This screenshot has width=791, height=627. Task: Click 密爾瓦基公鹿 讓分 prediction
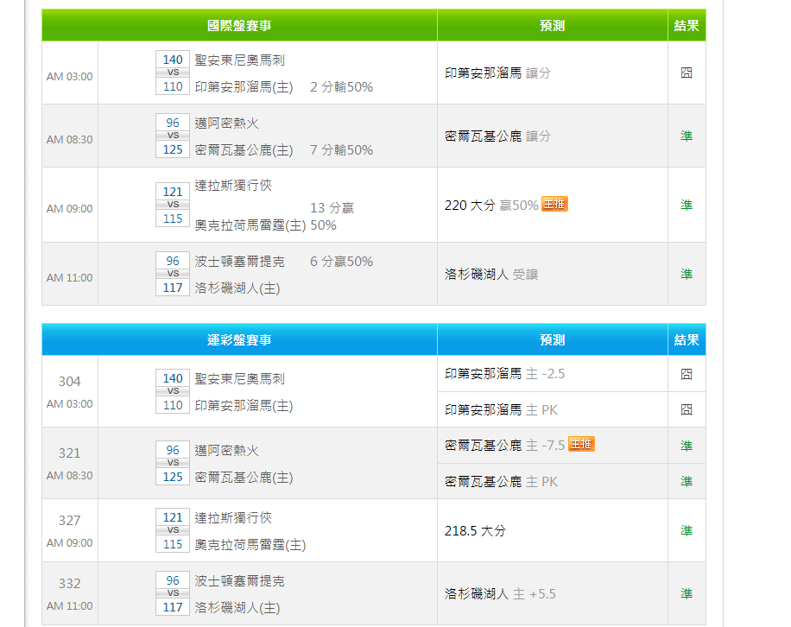tap(497, 136)
